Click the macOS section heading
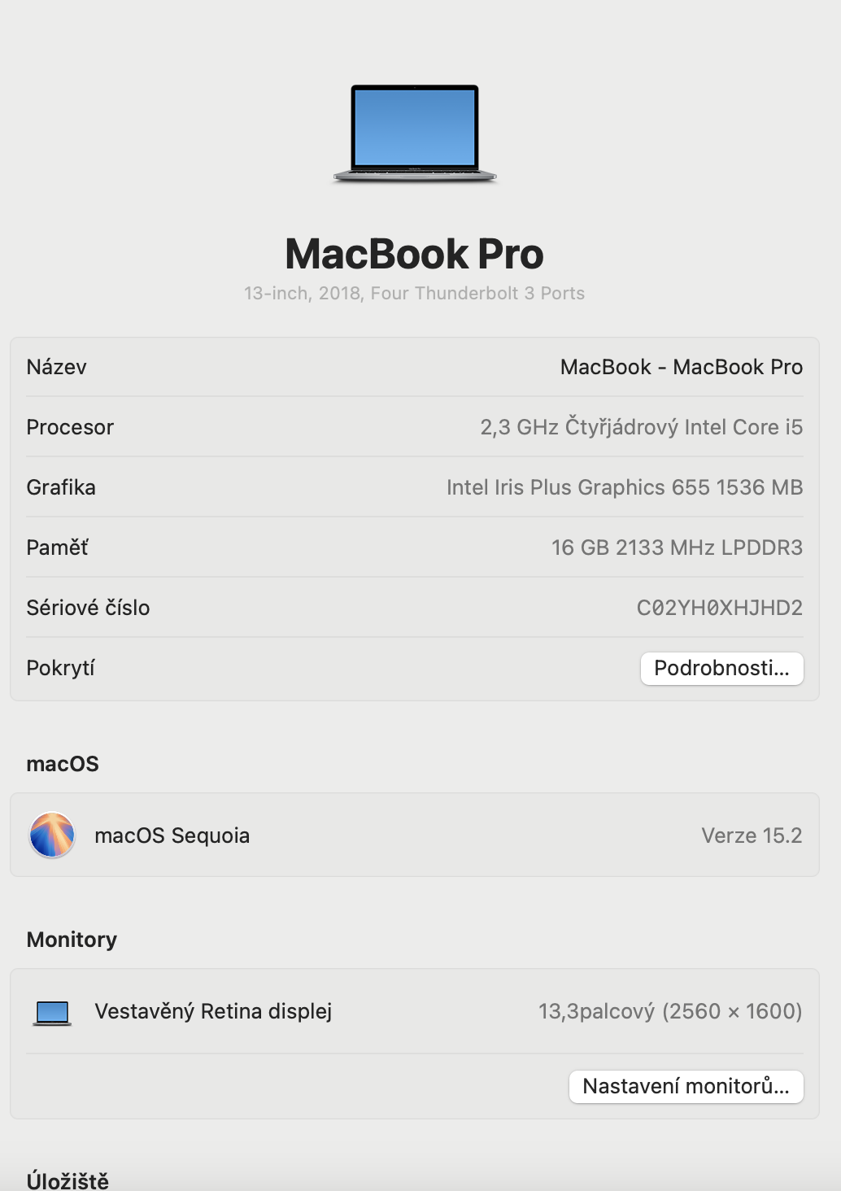Image resolution: width=841 pixels, height=1191 pixels. 63,764
